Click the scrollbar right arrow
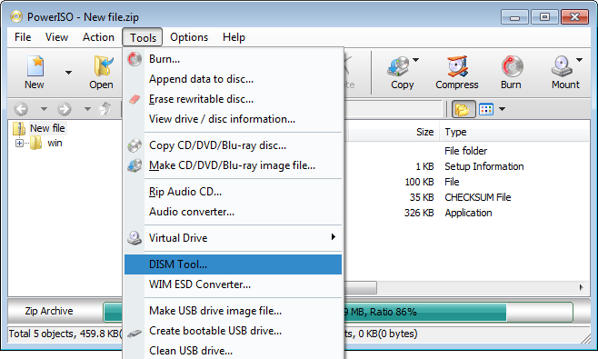 582,288
